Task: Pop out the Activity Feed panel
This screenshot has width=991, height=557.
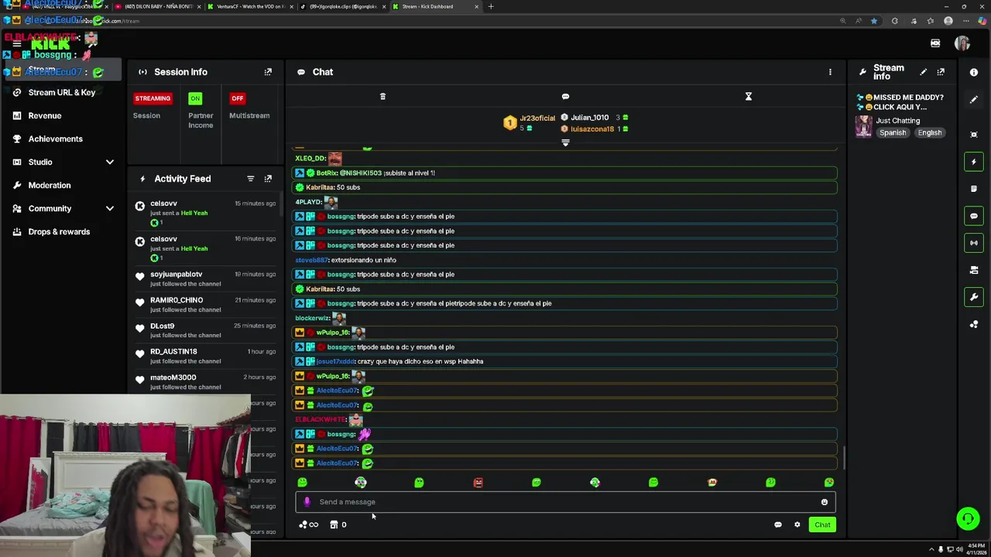Action: tap(268, 179)
